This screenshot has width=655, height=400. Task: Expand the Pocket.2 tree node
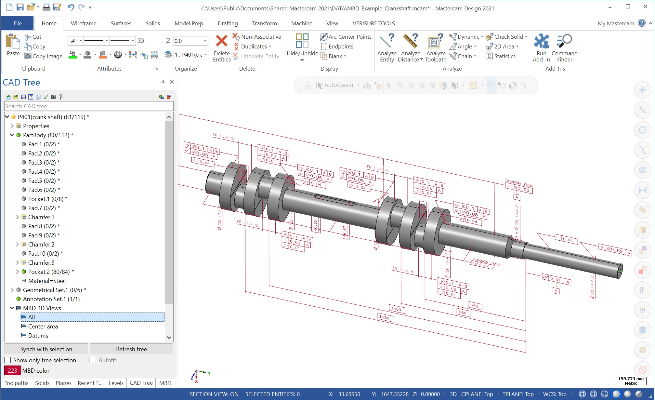17,272
